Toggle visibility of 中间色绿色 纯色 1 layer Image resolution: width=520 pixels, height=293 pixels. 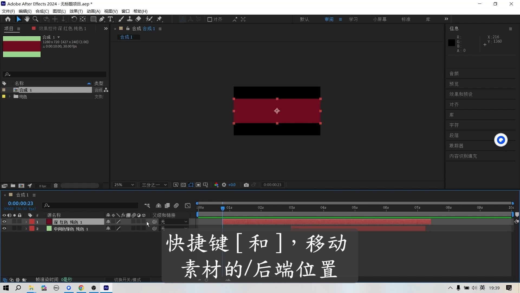coord(4,229)
